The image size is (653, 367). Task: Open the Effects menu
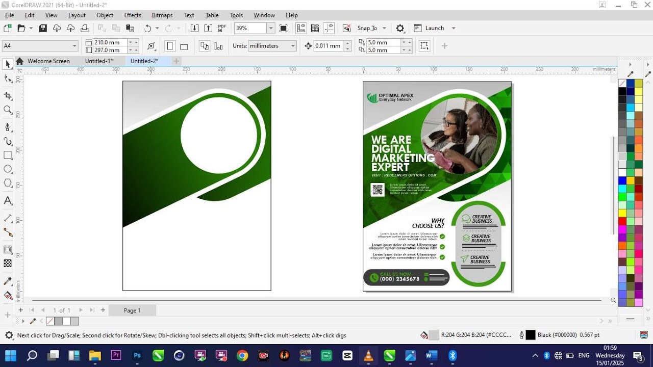pos(133,15)
